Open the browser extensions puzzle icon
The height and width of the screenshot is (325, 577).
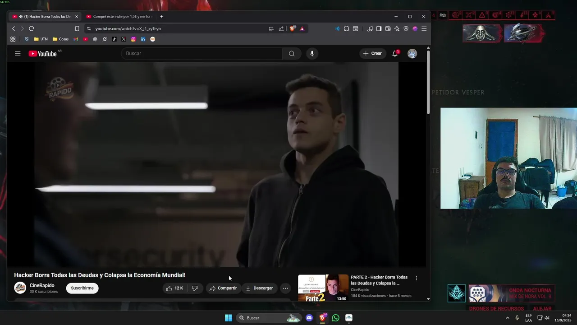(346, 28)
